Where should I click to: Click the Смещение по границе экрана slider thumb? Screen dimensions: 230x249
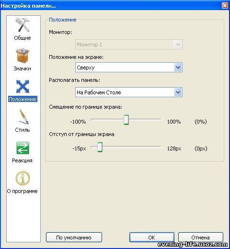click(126, 120)
